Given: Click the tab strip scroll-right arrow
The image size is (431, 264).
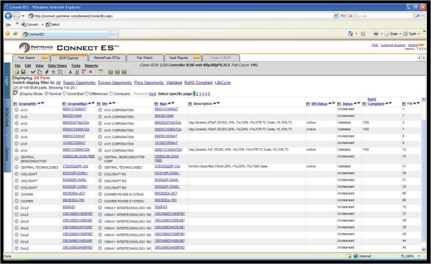Looking at the screenshot, I should pyautogui.click(x=424, y=58).
